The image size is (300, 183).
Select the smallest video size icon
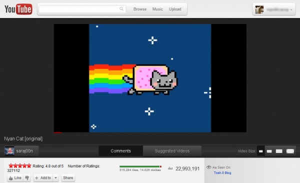pos(261,151)
